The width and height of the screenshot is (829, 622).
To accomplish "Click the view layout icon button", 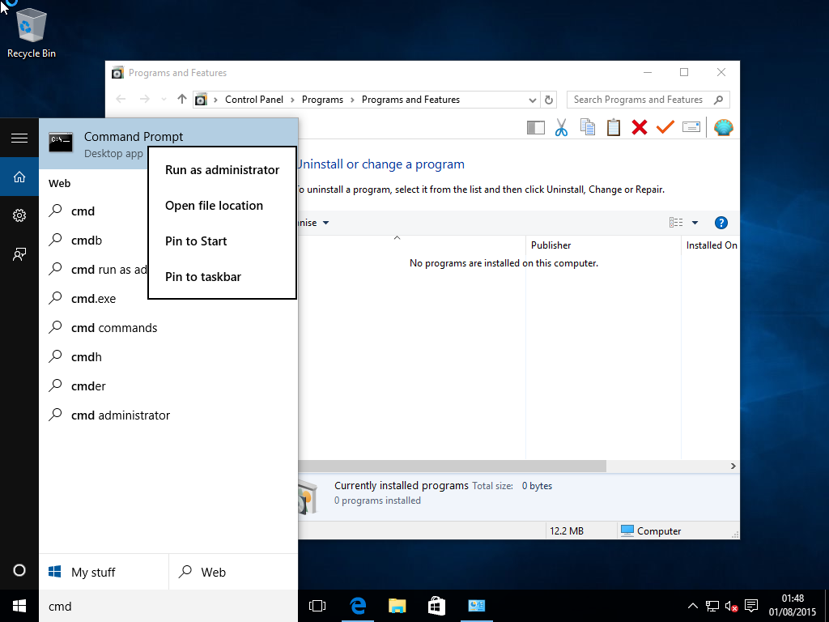I will click(676, 223).
